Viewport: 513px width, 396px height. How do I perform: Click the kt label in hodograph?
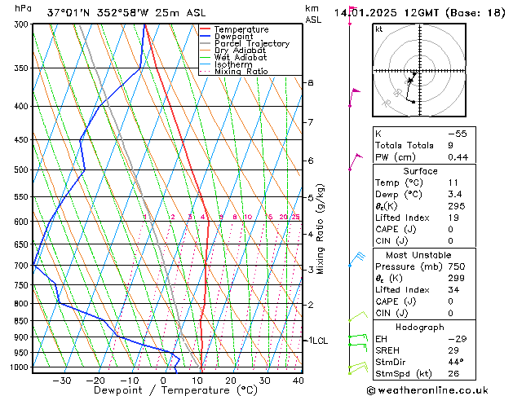click(379, 29)
